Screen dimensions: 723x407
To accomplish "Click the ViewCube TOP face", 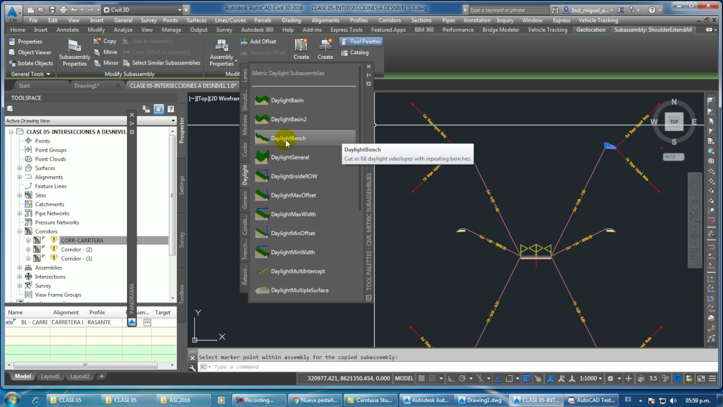I will coord(674,122).
